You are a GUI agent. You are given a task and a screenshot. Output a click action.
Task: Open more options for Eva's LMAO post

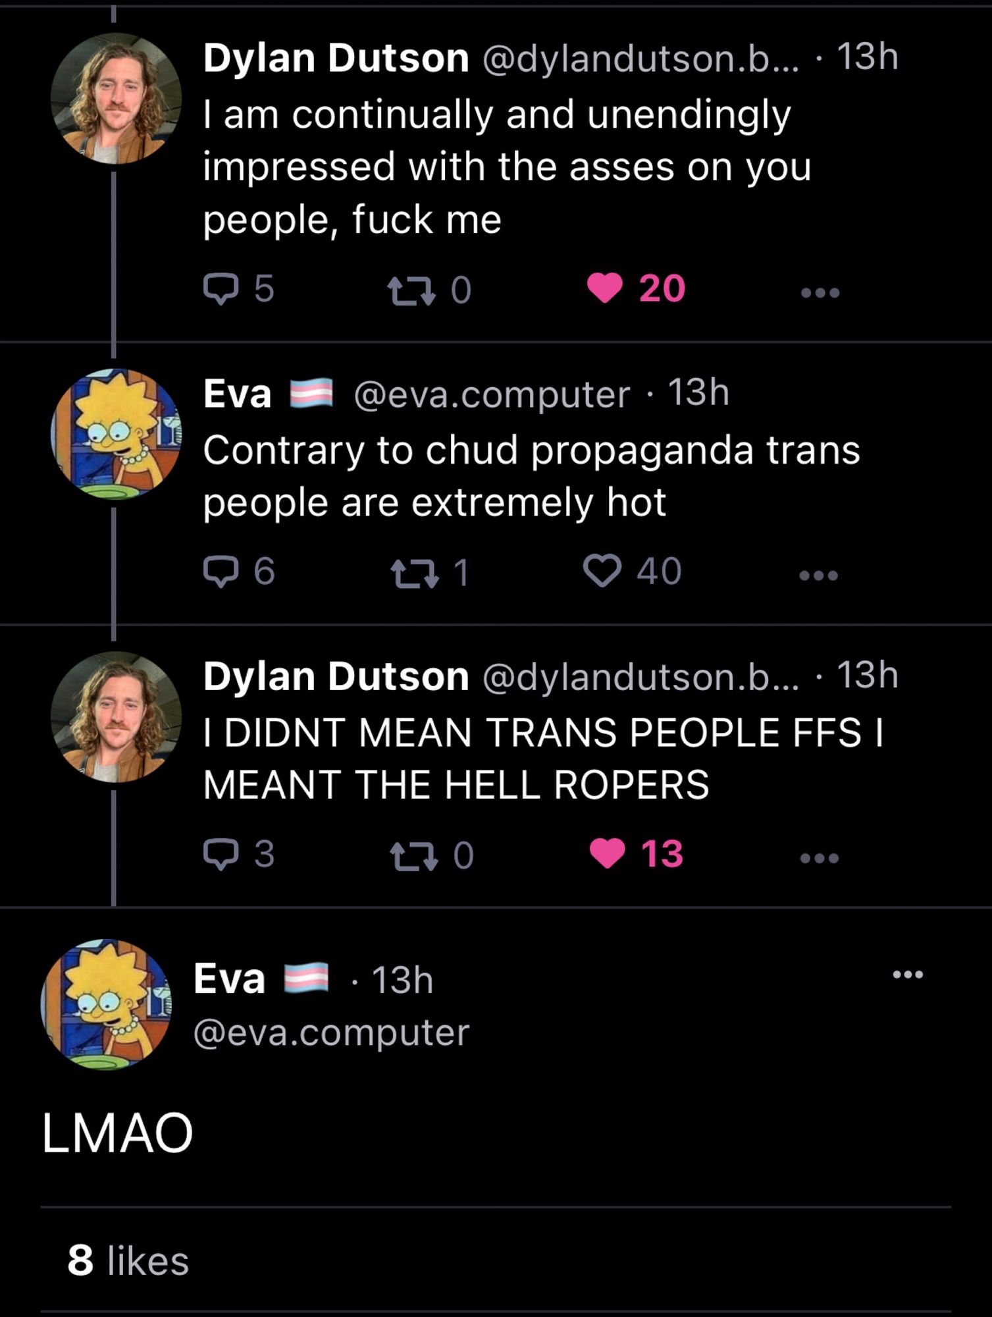908,975
